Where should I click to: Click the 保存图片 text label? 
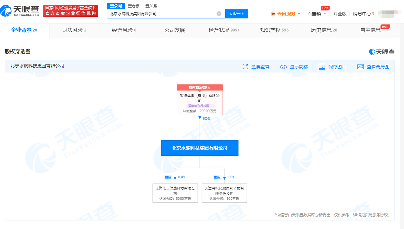click(337, 67)
